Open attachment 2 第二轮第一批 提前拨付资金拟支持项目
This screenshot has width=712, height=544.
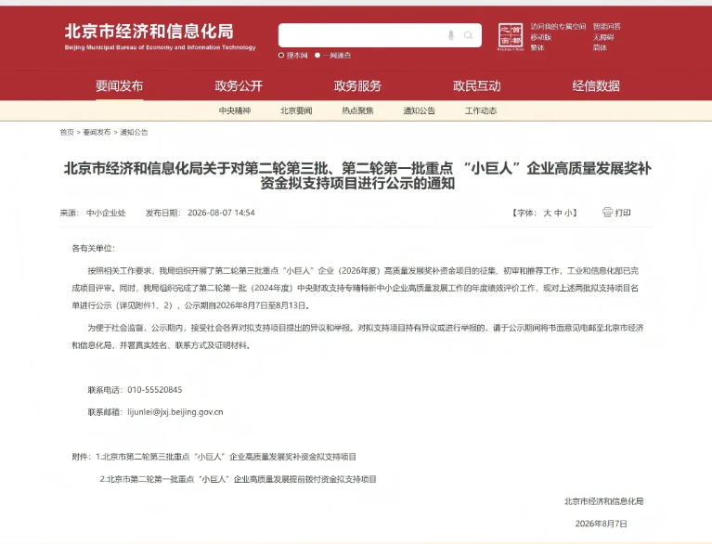point(238,479)
